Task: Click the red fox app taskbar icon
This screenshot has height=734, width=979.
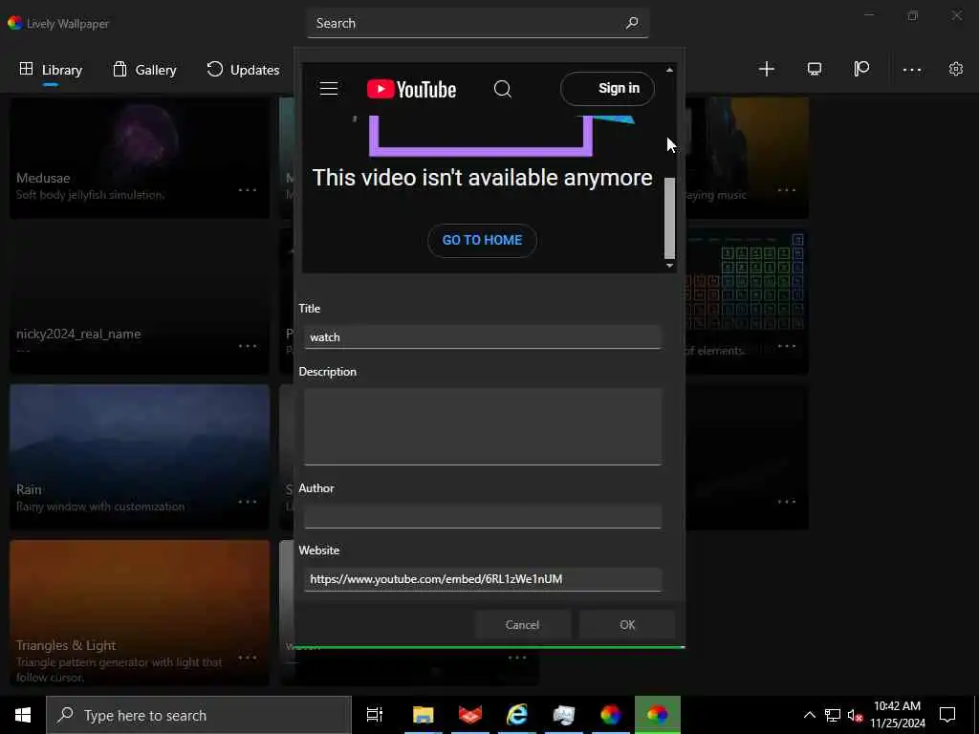Action: (470, 715)
